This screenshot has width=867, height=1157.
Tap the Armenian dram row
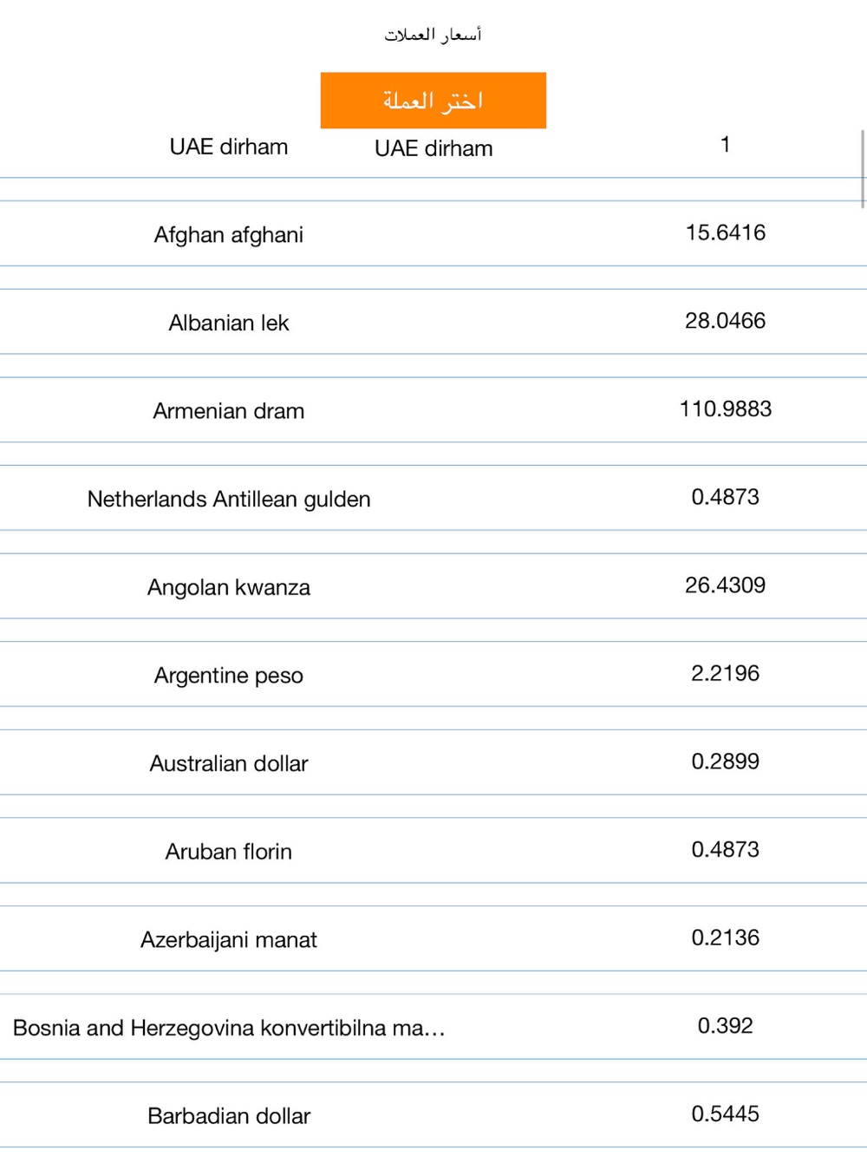pyautogui.click(x=229, y=410)
